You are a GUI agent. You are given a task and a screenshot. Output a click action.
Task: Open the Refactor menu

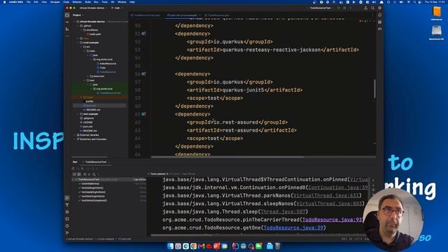point(77,2)
